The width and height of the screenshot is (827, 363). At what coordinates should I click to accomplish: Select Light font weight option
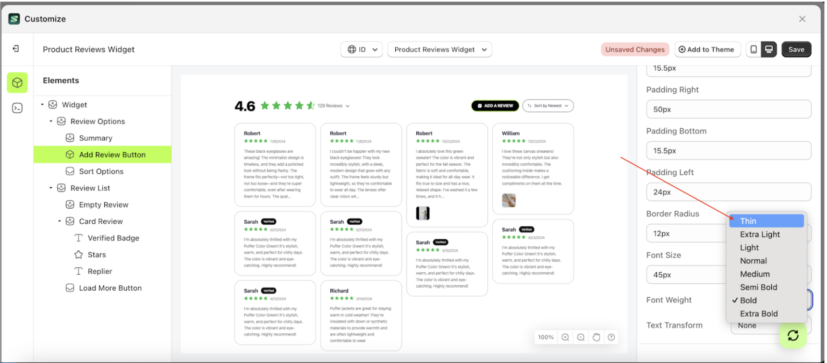coord(766,247)
